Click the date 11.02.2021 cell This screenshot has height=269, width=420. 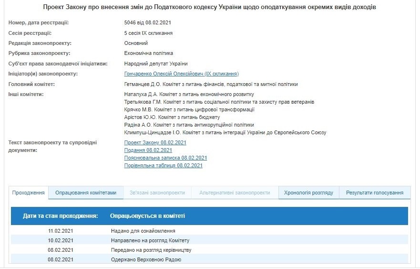click(x=61, y=231)
